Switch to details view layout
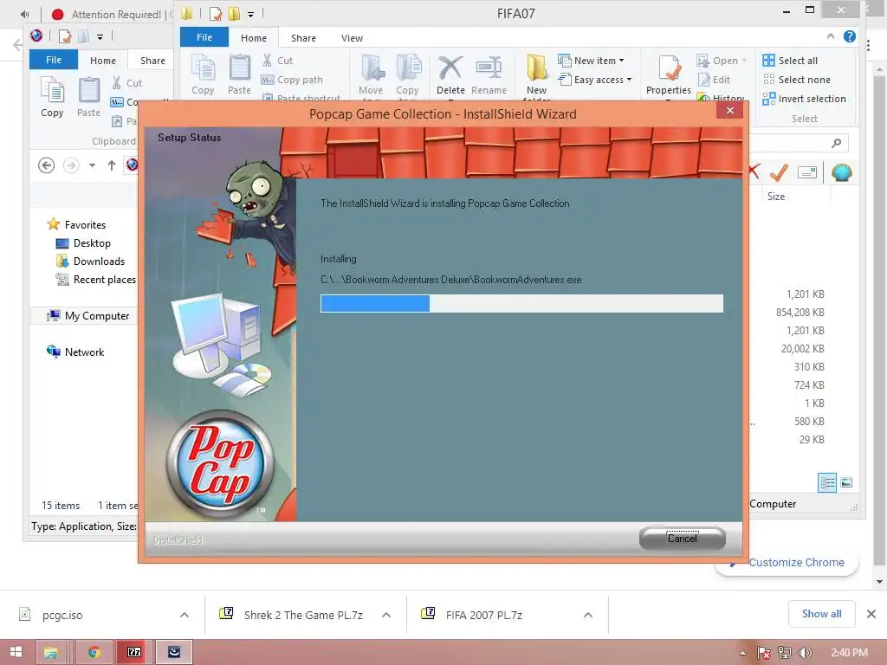This screenshot has height=665, width=887. 827,483
